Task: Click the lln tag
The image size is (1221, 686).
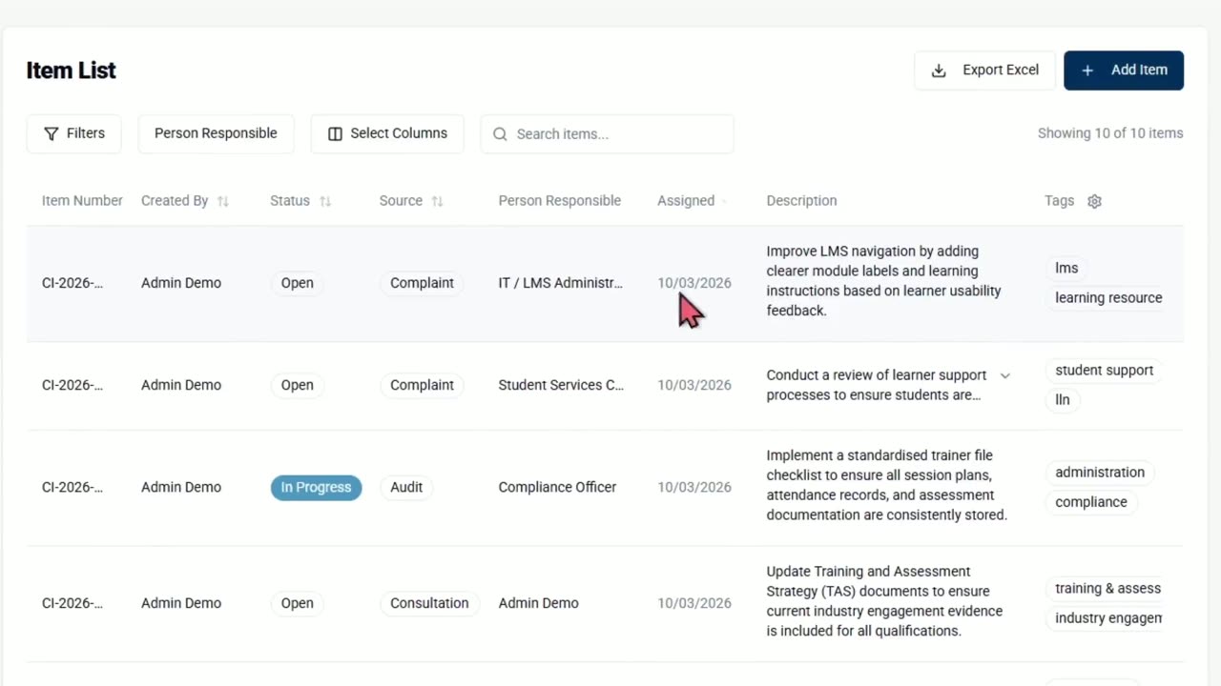Action: (x=1063, y=400)
